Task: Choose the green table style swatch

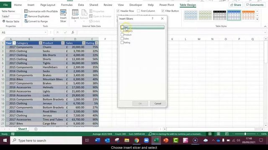Action: (205, 15)
